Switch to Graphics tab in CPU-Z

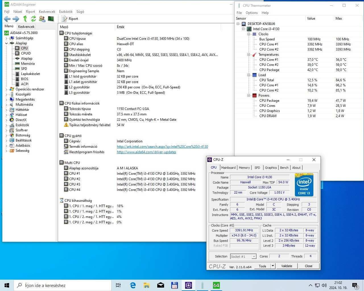(271, 168)
